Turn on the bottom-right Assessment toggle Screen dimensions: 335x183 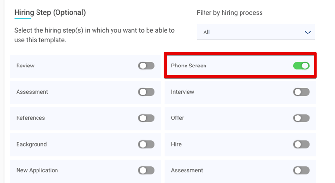(x=301, y=171)
